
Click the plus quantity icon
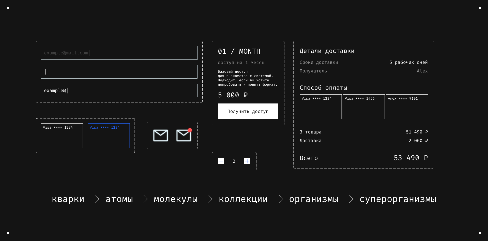(x=247, y=161)
